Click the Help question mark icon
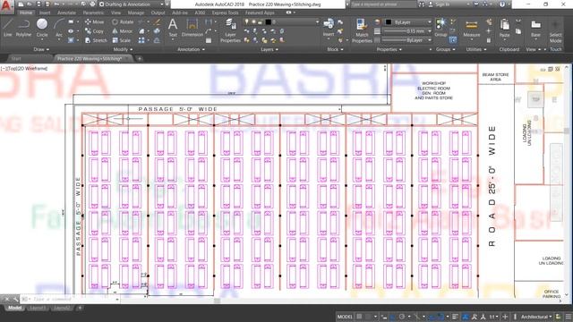The width and height of the screenshot is (573, 322). (502, 4)
